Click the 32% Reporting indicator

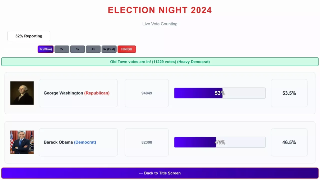tap(29, 36)
